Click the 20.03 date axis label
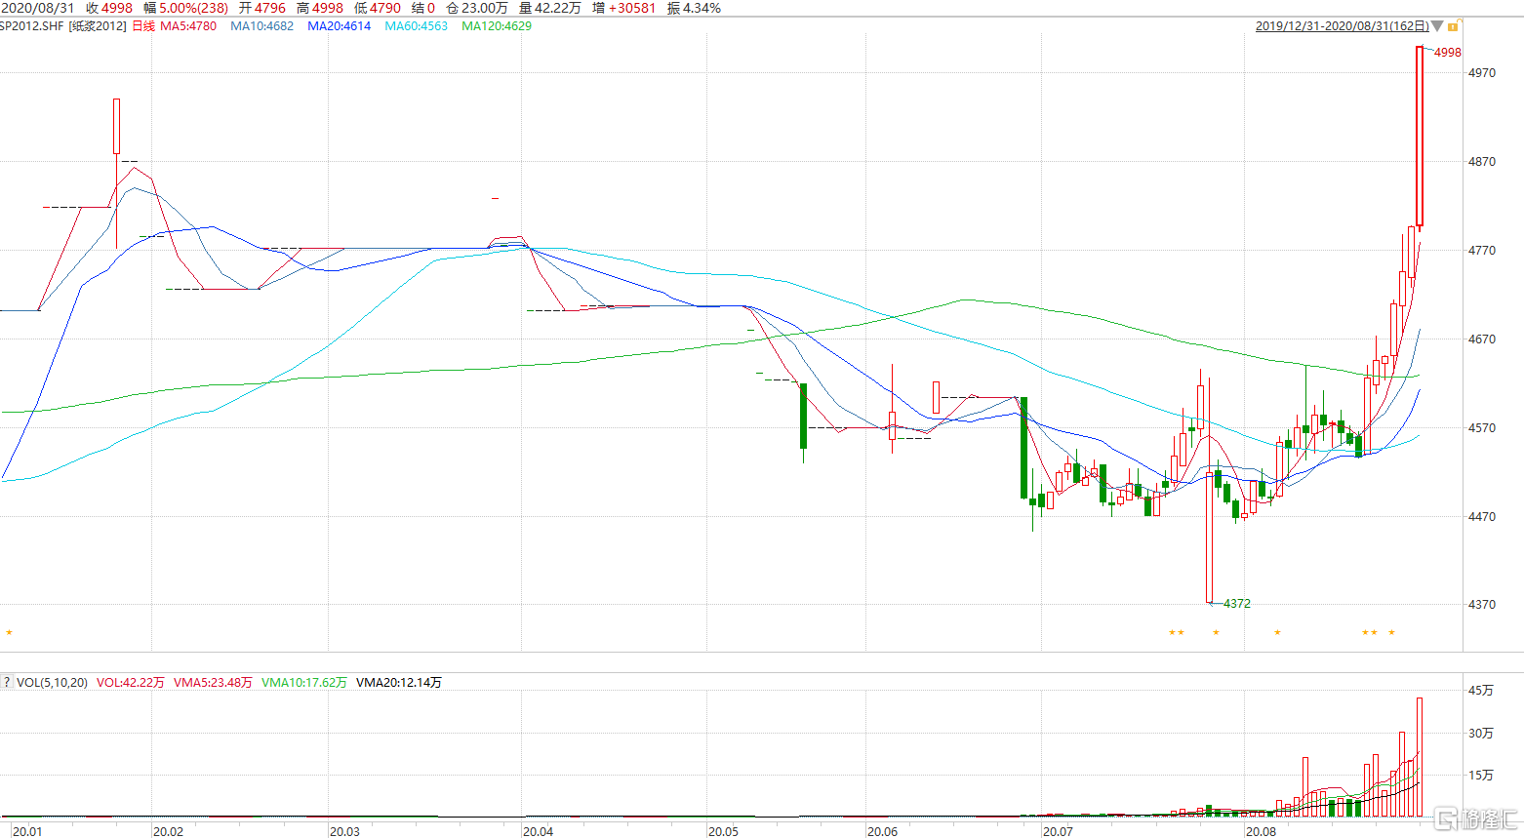Image resolution: width=1524 pixels, height=838 pixels. [x=344, y=831]
